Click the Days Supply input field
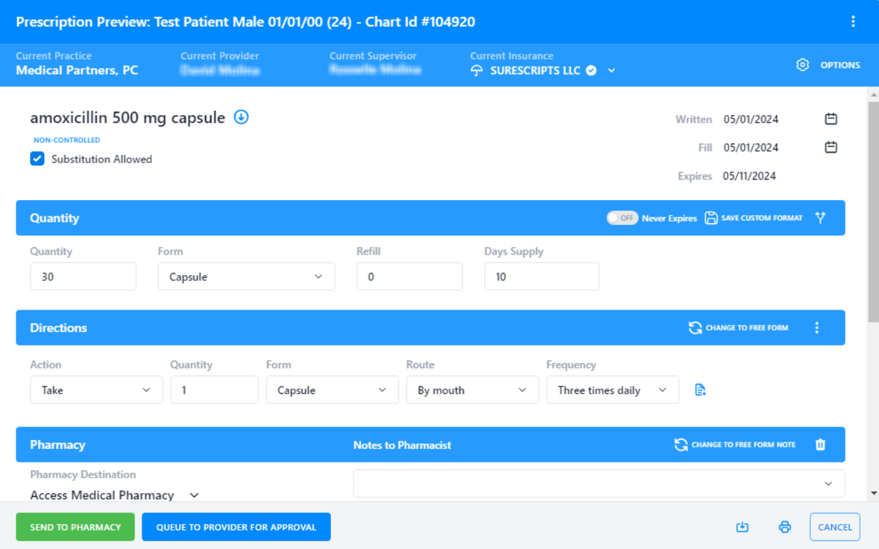 coord(542,277)
